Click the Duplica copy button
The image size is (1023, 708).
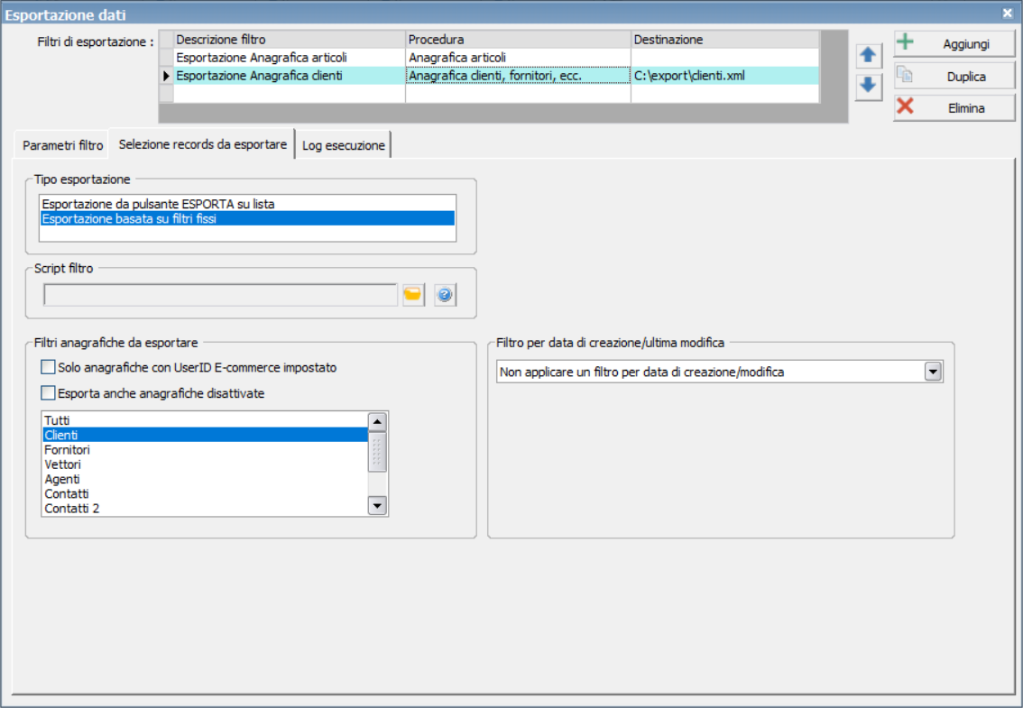pos(954,77)
